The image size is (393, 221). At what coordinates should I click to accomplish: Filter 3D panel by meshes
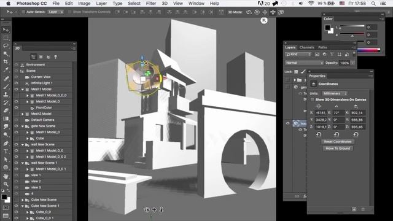point(41,57)
